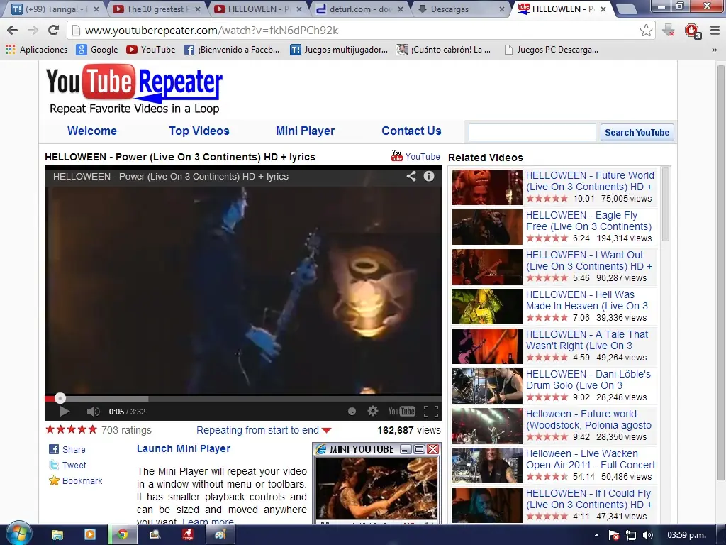Open Helloween Live Wacken Open Air video
This screenshot has width=726, height=545.
coord(591,459)
